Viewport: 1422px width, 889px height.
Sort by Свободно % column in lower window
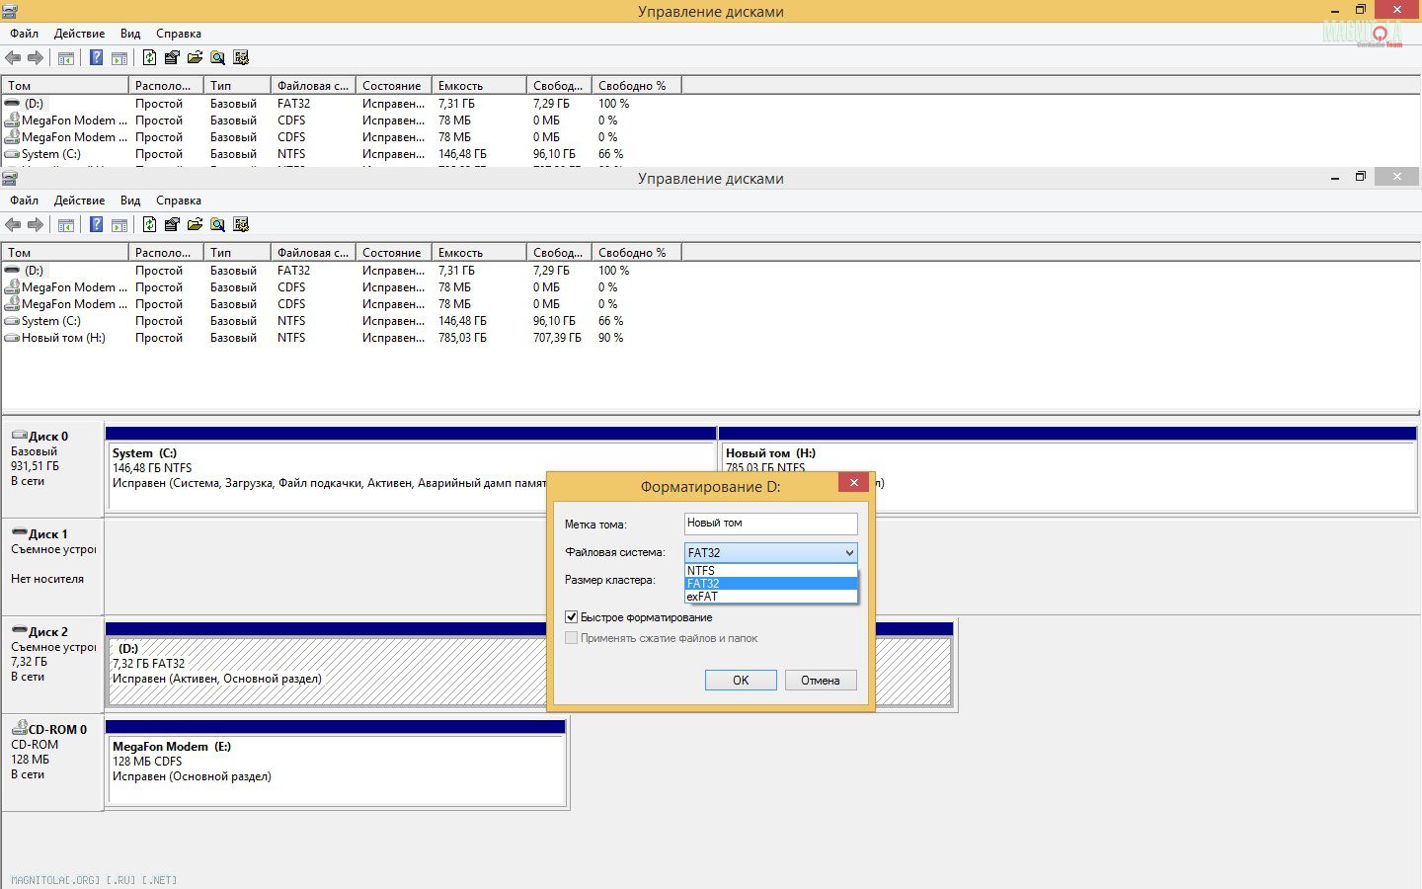tap(637, 253)
